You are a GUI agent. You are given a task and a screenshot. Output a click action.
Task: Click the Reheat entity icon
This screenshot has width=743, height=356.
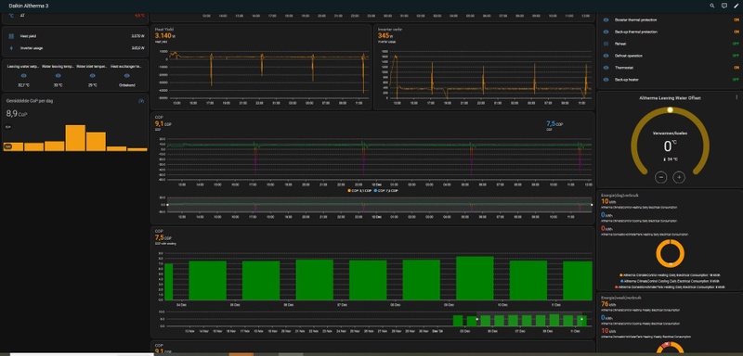tap(606, 44)
